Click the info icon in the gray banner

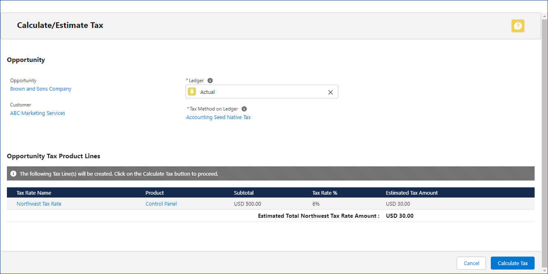pyautogui.click(x=13, y=174)
